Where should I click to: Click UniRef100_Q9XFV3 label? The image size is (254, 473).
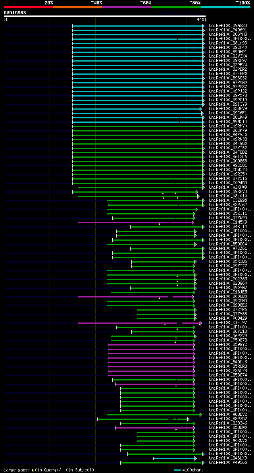tap(228, 192)
